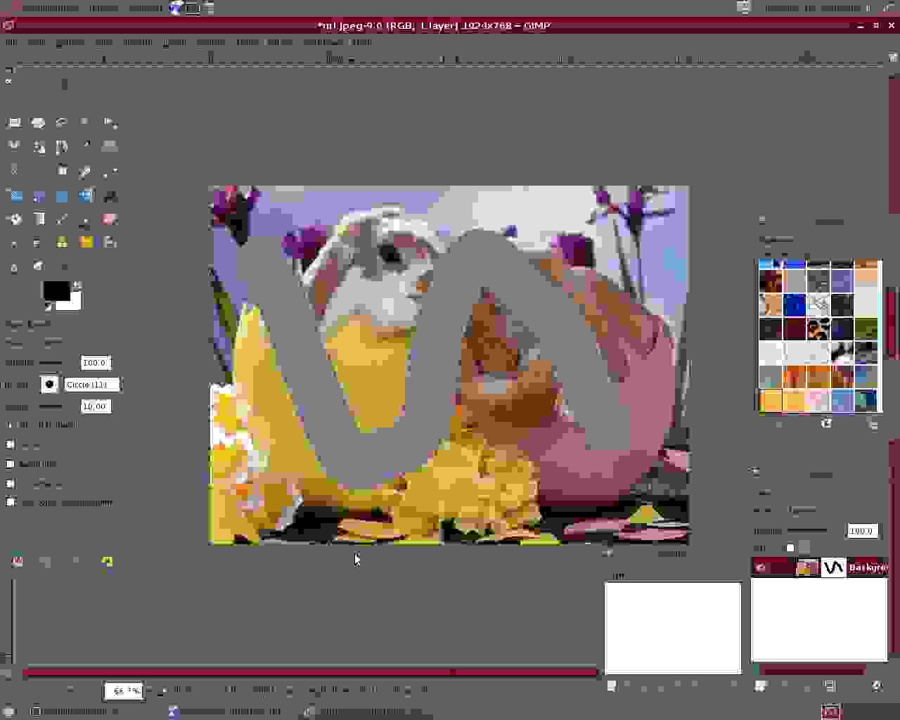This screenshot has height=720, width=900.
Task: Expand the Brush Dynamics section
Action: coord(9,425)
